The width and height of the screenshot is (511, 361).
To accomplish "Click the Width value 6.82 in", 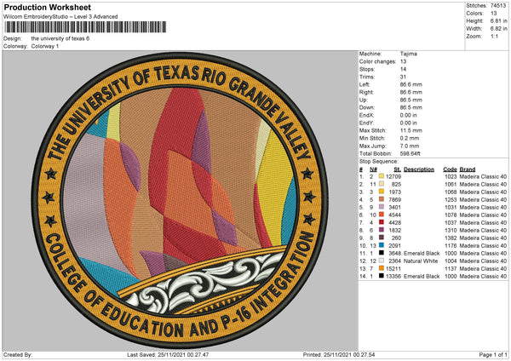I will click(498, 29).
